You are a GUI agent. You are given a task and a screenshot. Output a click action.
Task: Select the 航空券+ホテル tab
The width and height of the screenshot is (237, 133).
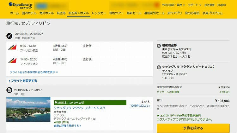pyautogui.click(x=79, y=13)
